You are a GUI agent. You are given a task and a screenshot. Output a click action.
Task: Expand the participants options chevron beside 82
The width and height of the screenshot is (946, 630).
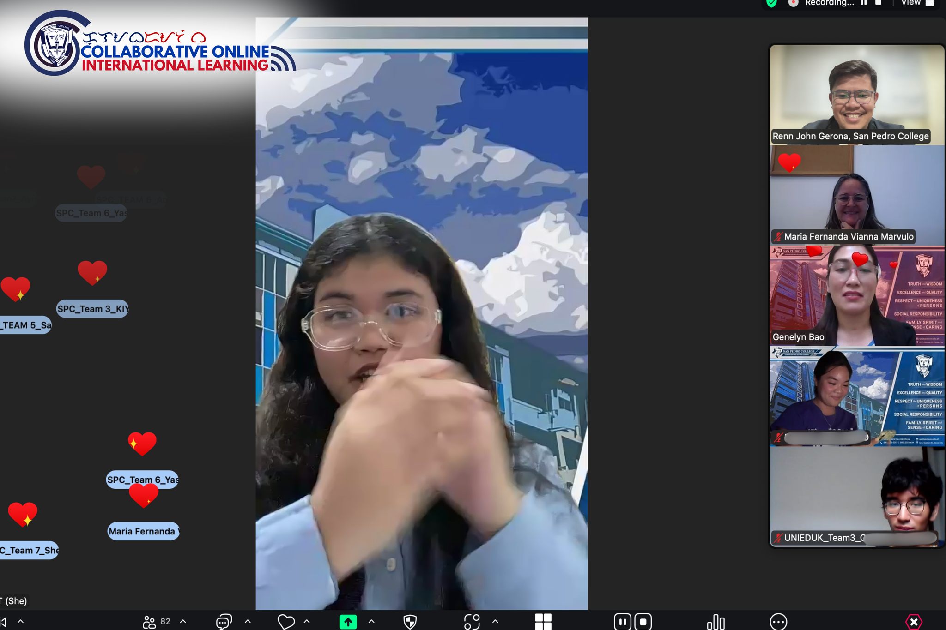[x=183, y=621]
